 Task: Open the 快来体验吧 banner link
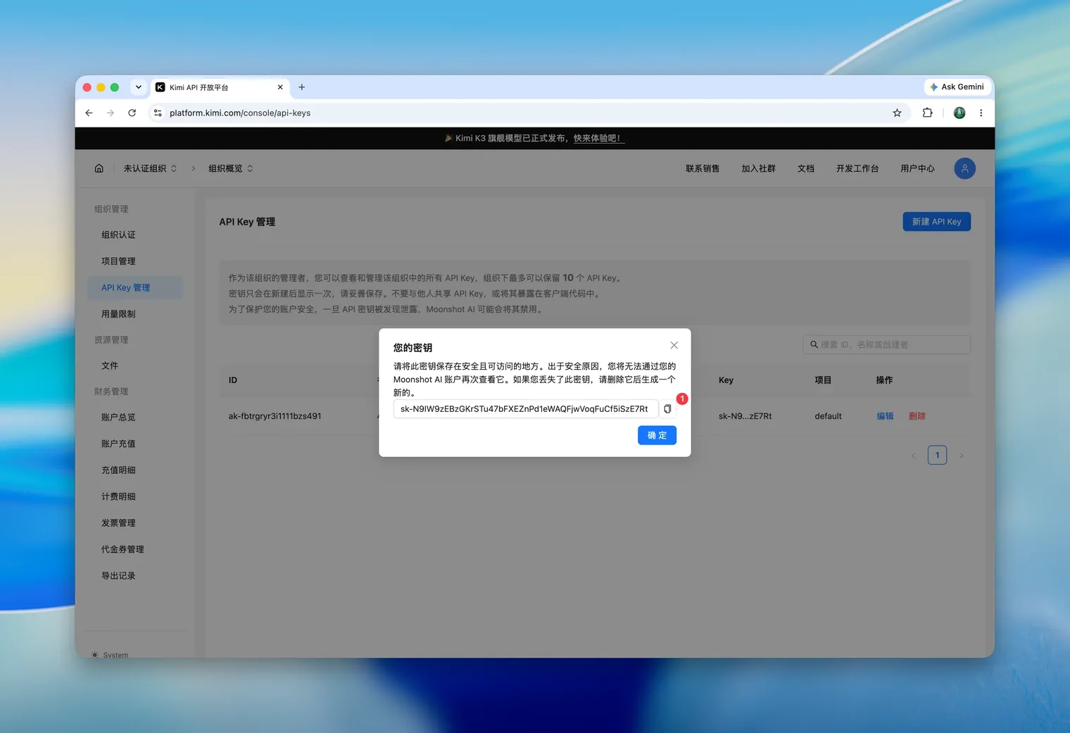(598, 138)
